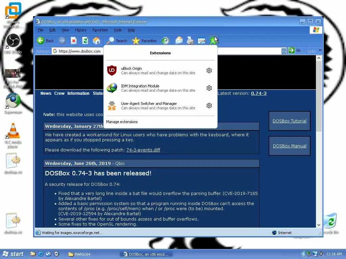The image size is (346, 259).
Task: Open the Edit menu
Action: point(52,30)
